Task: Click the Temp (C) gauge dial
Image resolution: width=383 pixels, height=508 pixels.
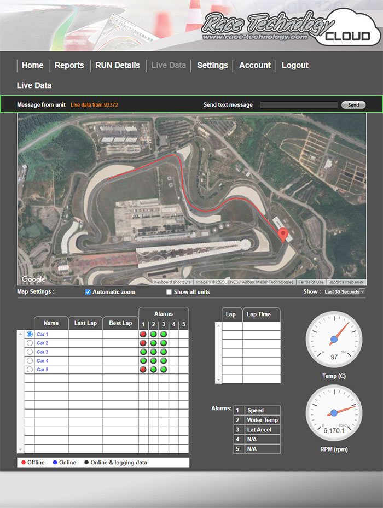Action: coord(333,340)
